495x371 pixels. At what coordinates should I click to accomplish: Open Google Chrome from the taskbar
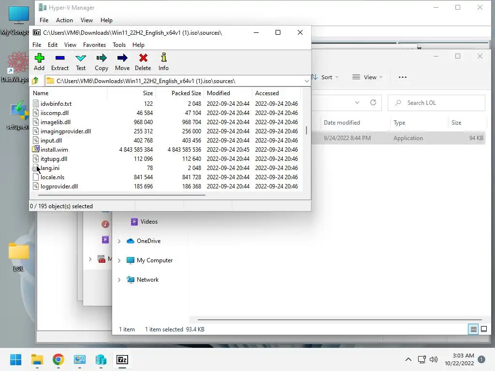click(58, 359)
